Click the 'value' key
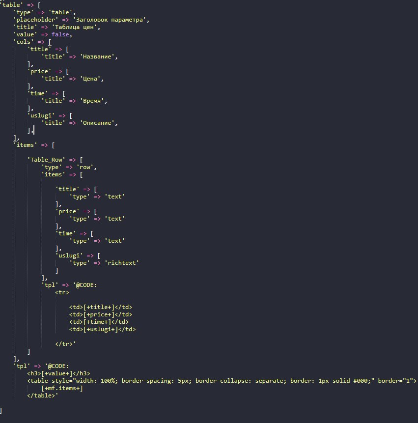This screenshot has width=418, height=423. pyautogui.click(x=25, y=34)
